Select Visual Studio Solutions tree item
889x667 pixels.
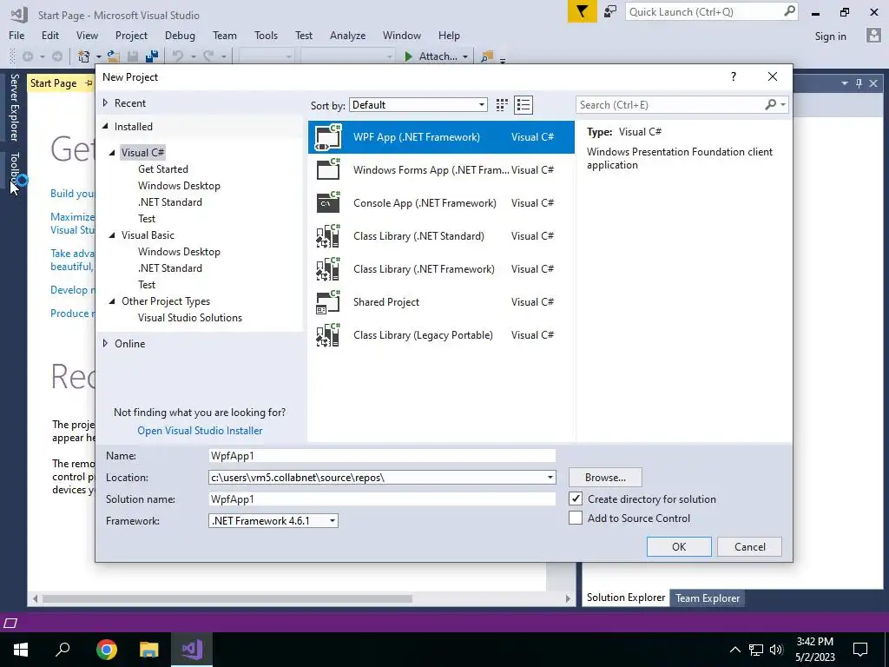click(190, 318)
